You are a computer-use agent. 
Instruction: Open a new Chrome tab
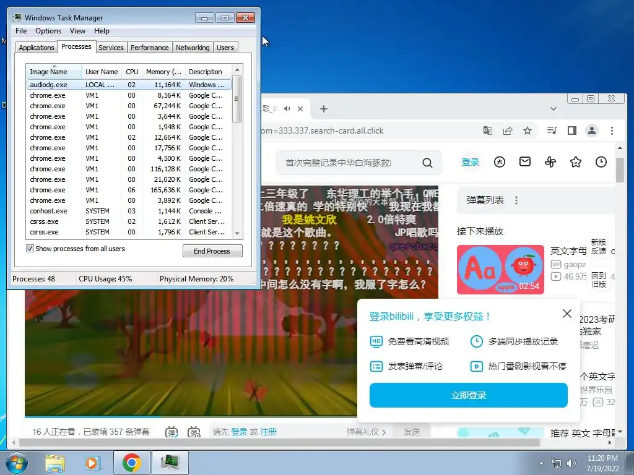click(x=323, y=109)
